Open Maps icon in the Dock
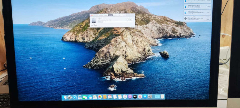Image resolution: width=240 pixels, height=108 pixels. click(x=95, y=97)
